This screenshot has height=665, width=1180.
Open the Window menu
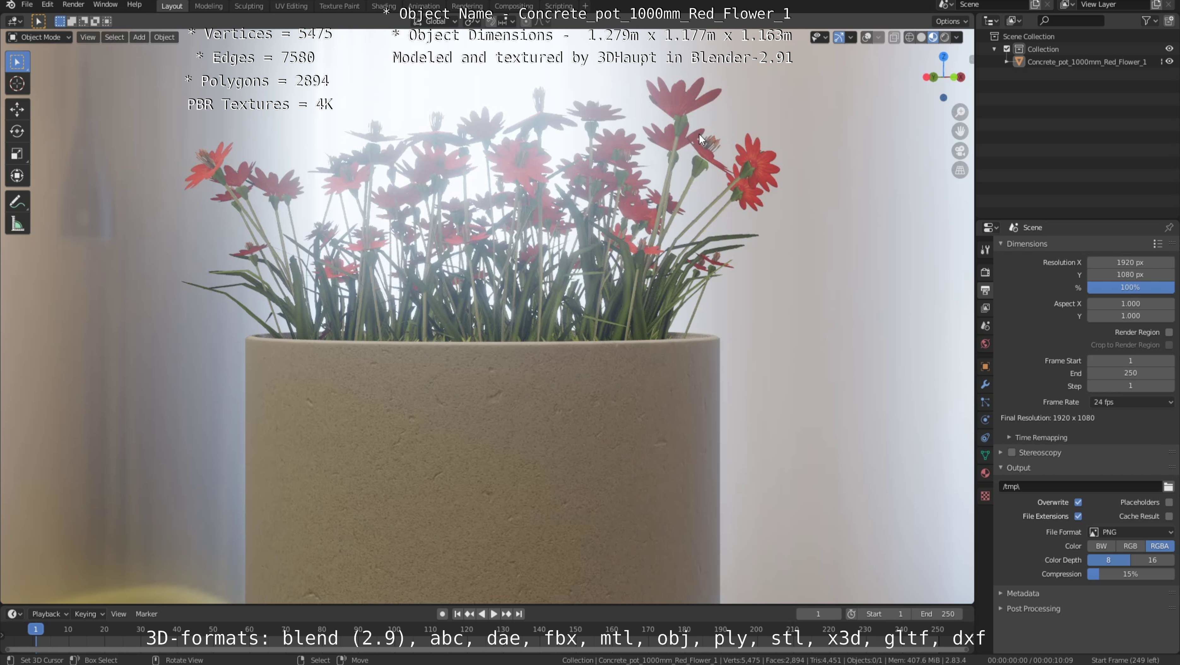(x=105, y=5)
